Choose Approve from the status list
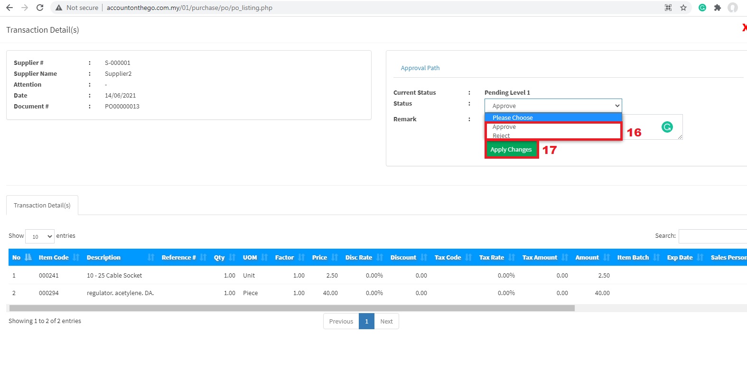The height and width of the screenshot is (369, 747). pyautogui.click(x=504, y=127)
